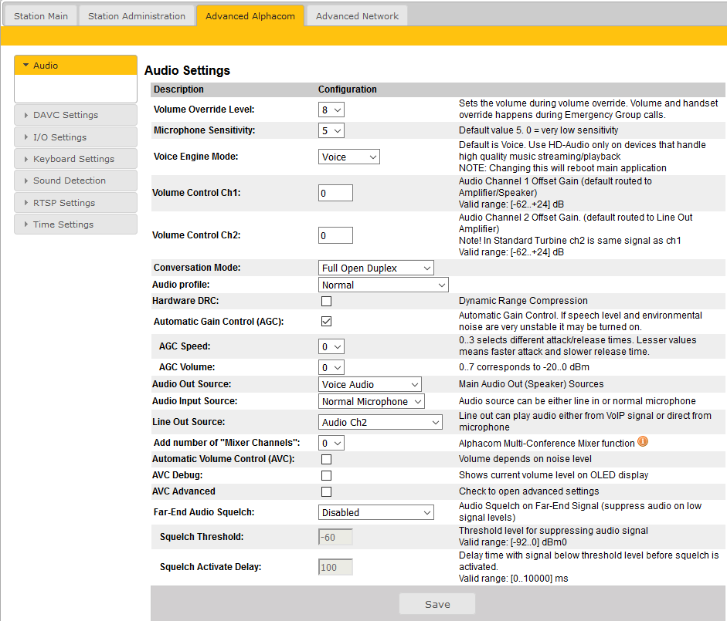Uncheck Automatic Gain Control (AGC)

click(326, 321)
